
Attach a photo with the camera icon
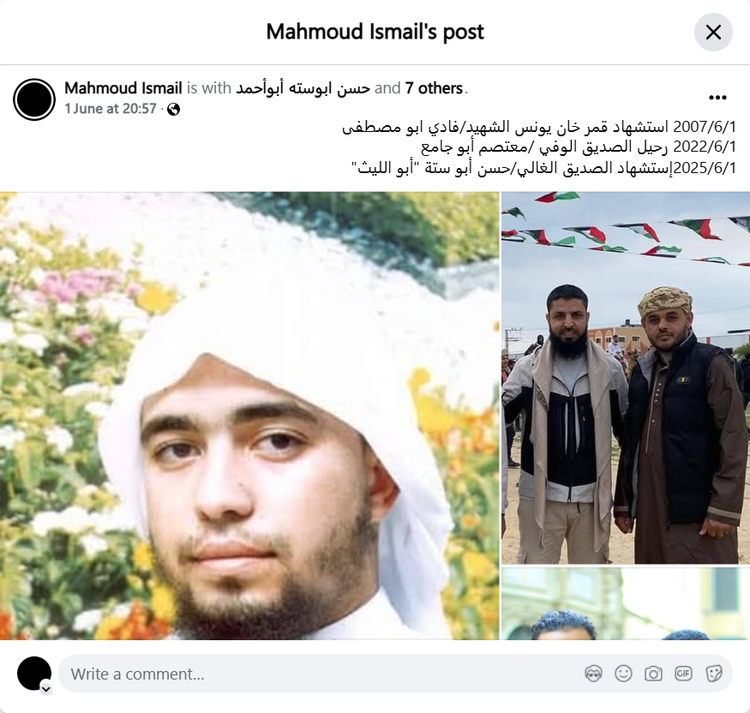653,674
